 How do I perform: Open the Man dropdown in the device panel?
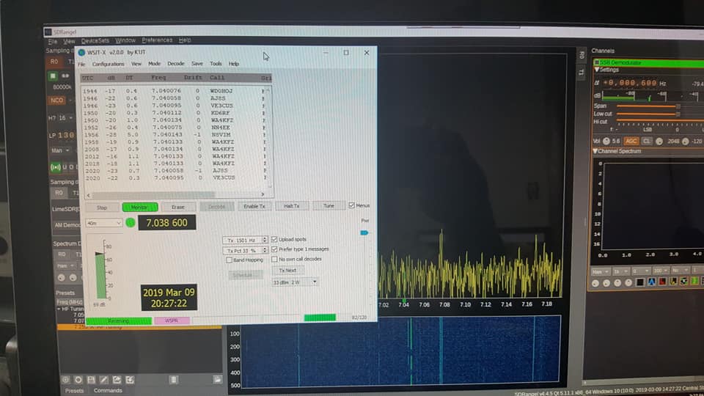point(60,150)
